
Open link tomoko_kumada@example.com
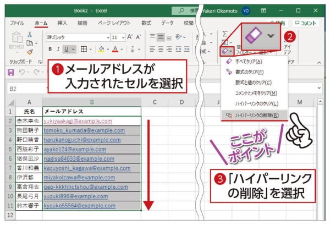point(84,130)
